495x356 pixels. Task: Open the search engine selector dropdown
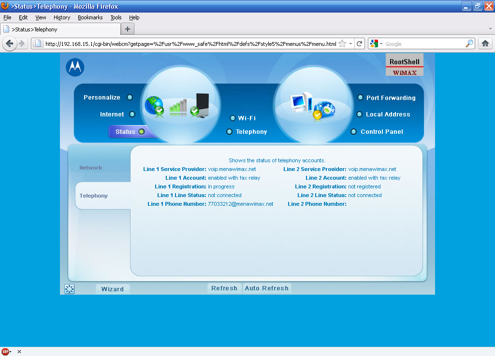(x=381, y=44)
